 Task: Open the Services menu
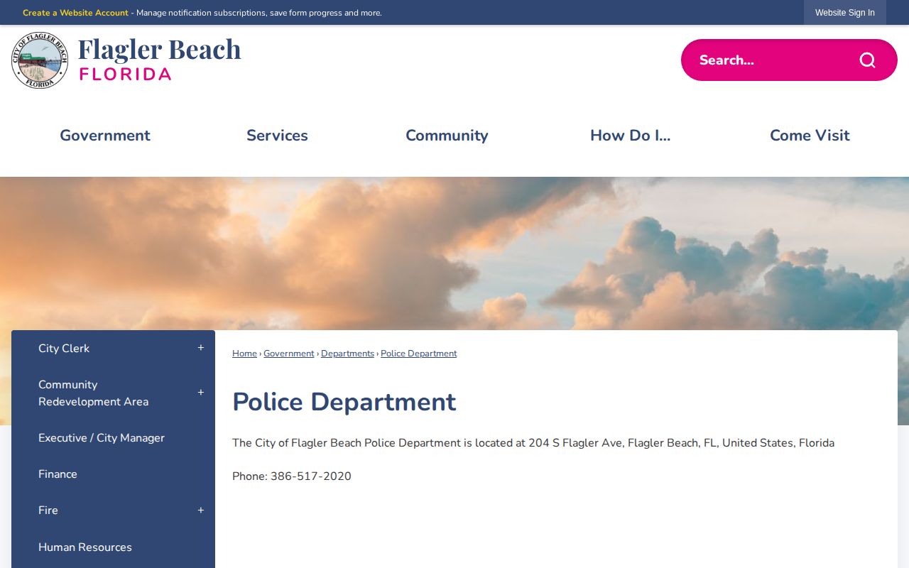tap(277, 136)
